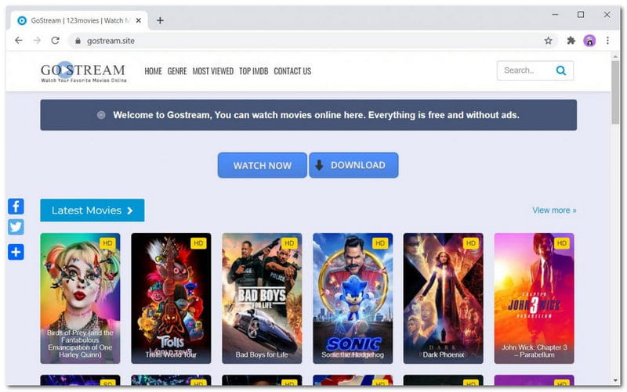Open more share options plus icon

point(16,252)
